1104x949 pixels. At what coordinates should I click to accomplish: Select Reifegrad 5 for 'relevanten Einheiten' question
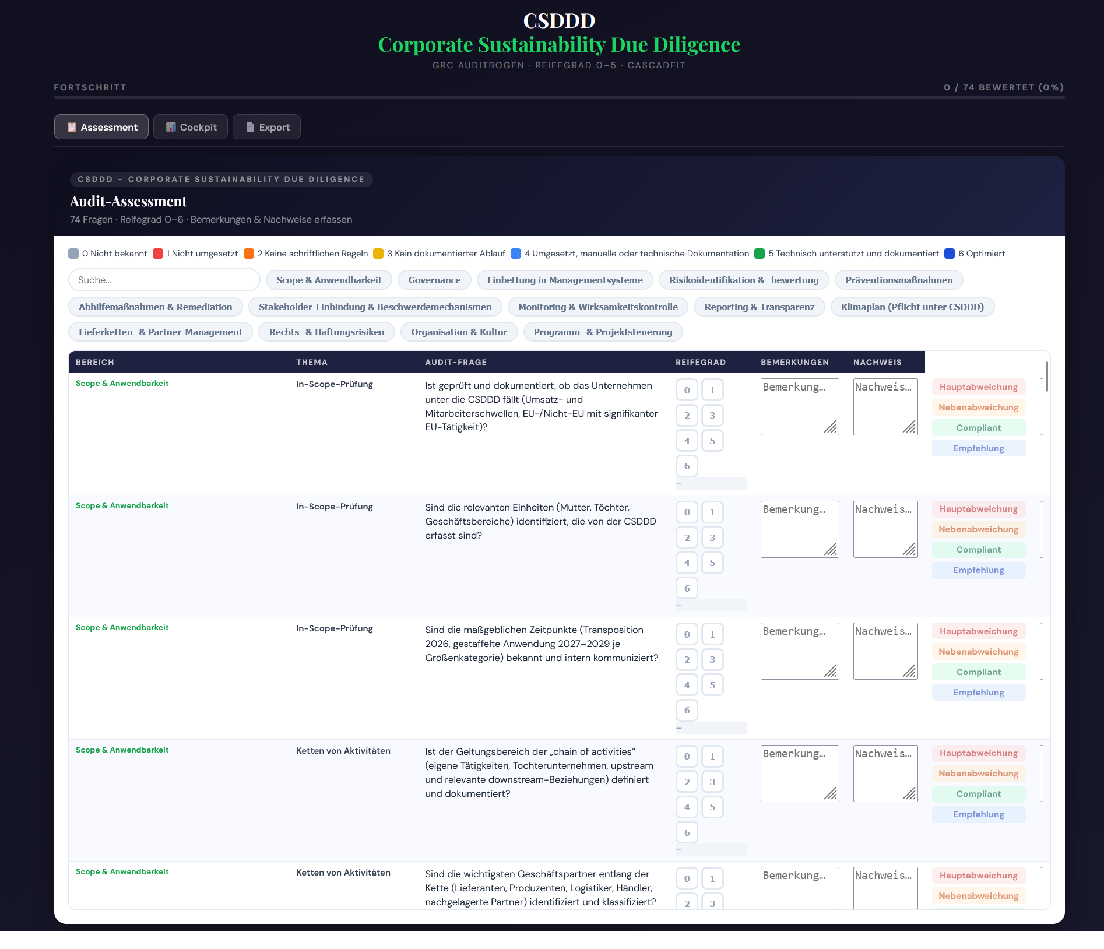(x=712, y=563)
